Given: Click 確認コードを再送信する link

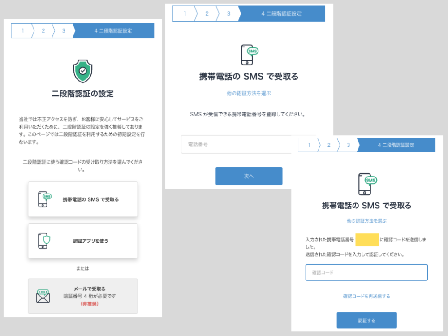Looking at the screenshot, I should click(x=366, y=296).
